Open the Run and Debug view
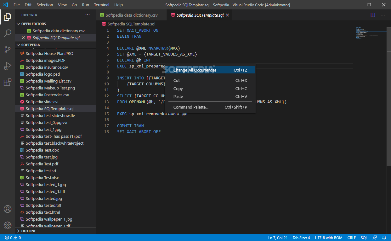This screenshot has width=391, height=241. click(8, 66)
